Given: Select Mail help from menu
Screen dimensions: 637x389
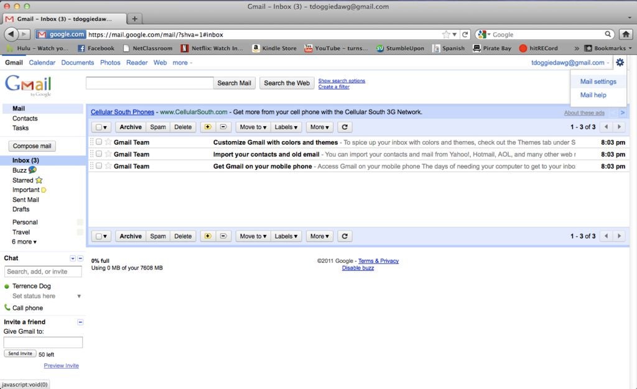Looking at the screenshot, I should pos(593,95).
